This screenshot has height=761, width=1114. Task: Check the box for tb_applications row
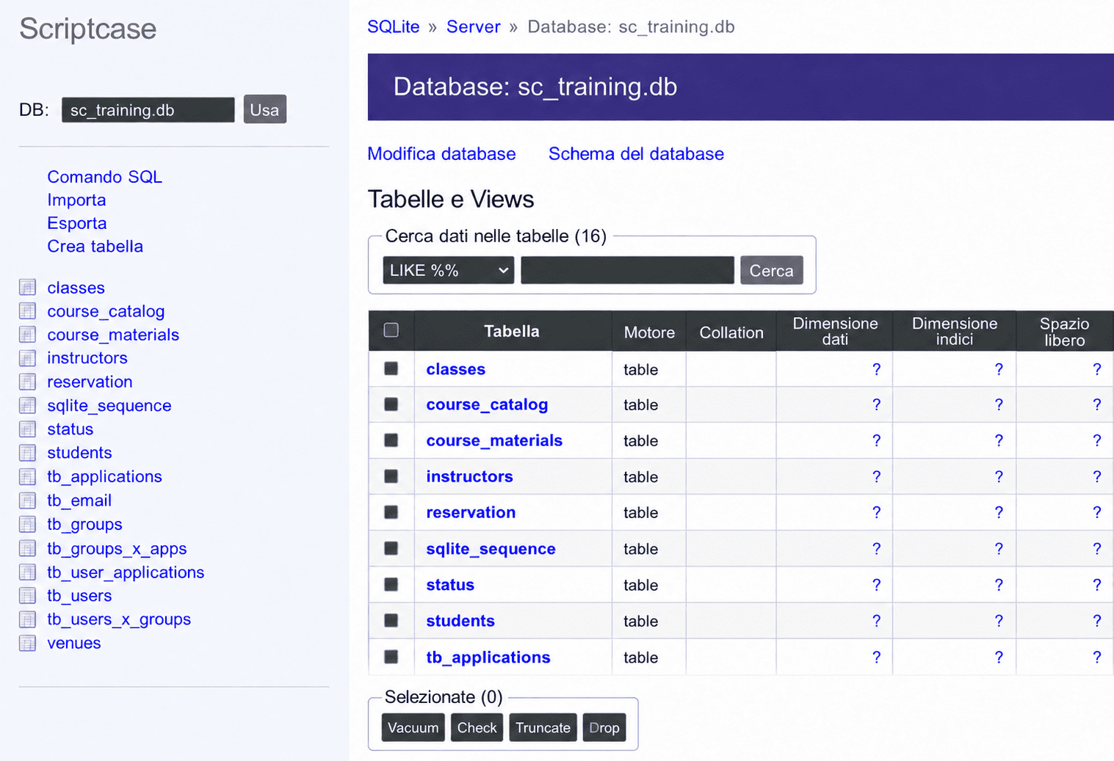coord(391,657)
